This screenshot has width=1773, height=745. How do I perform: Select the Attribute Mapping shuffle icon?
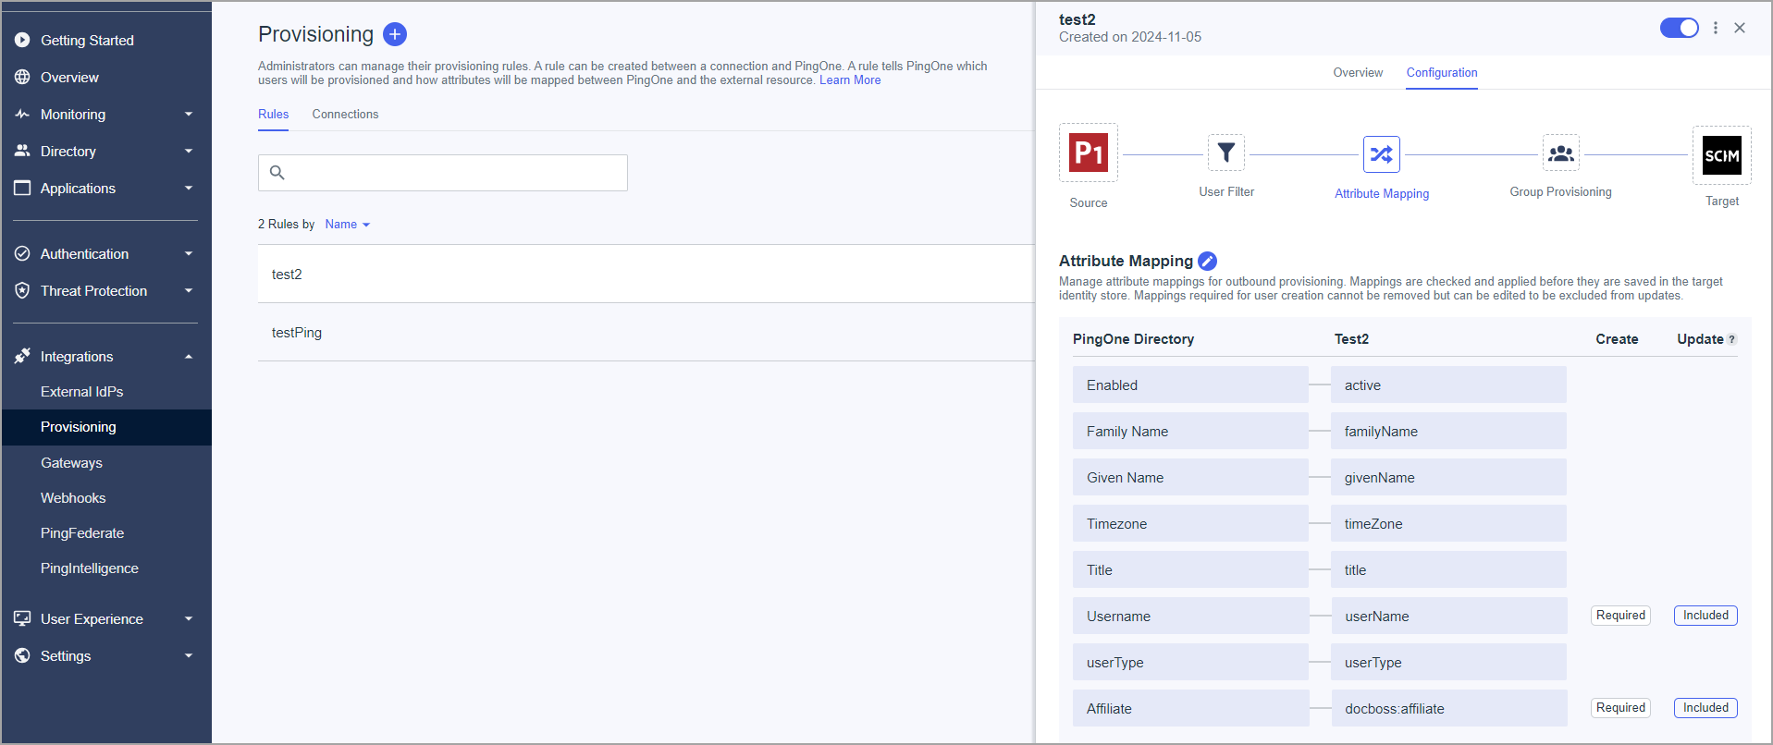pyautogui.click(x=1382, y=154)
